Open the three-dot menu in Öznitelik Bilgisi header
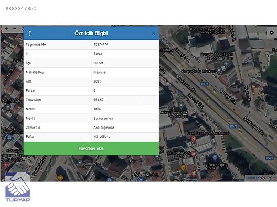The height and width of the screenshot is (207, 277). [x=30, y=33]
